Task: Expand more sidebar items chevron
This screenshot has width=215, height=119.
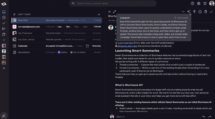Action: coord(4,40)
